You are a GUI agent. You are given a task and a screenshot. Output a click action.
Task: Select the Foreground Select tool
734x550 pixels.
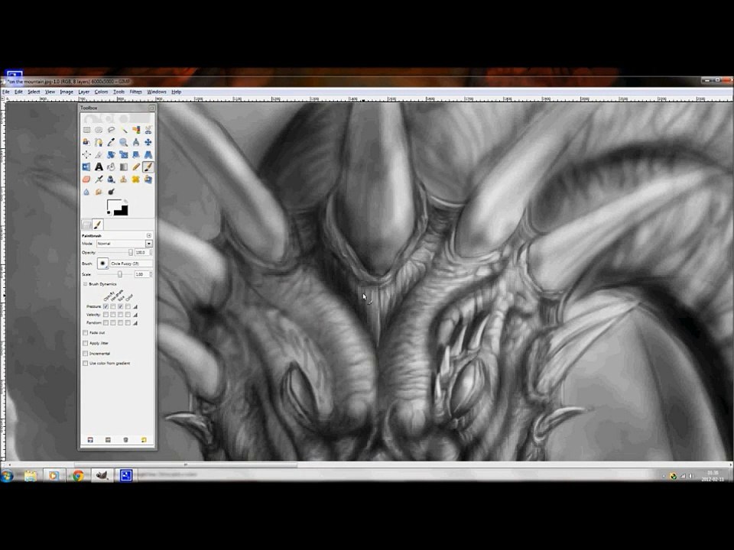point(86,142)
